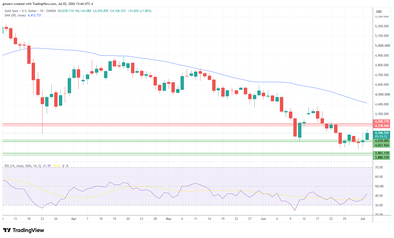Click the 5,000.000 price axis label

pyautogui.click(x=382, y=46)
